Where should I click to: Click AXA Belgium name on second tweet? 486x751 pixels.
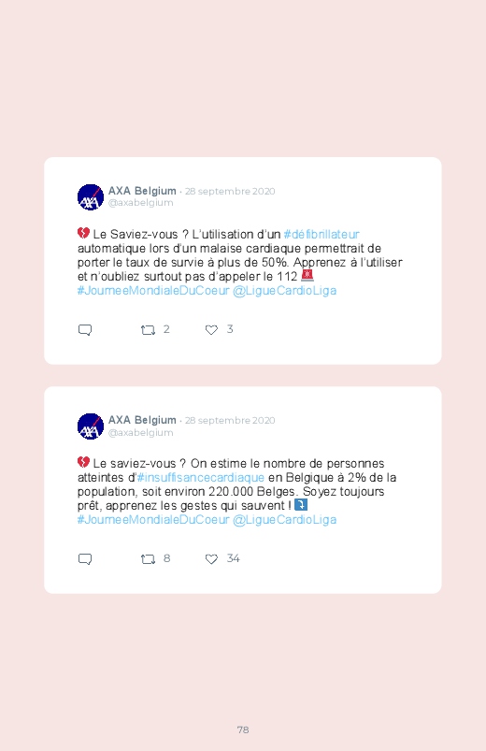(x=142, y=420)
